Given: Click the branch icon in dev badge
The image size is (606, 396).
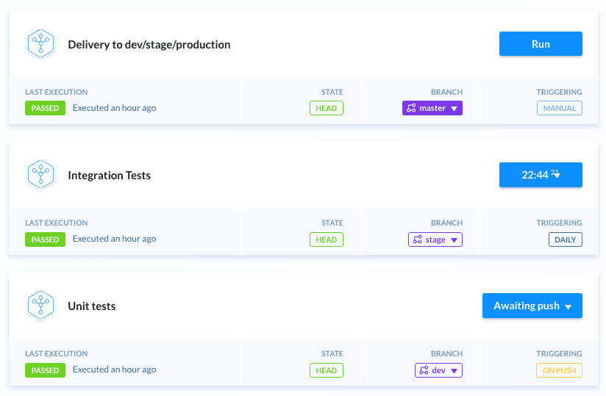Looking at the screenshot, I should point(424,370).
